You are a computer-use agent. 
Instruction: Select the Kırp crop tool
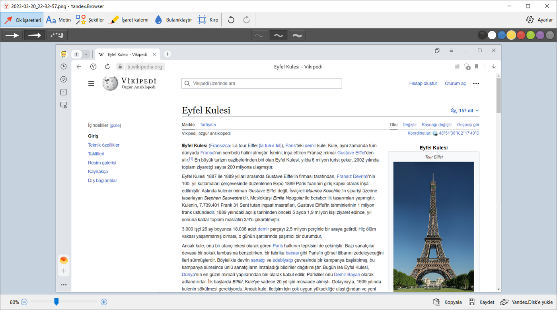[208, 20]
